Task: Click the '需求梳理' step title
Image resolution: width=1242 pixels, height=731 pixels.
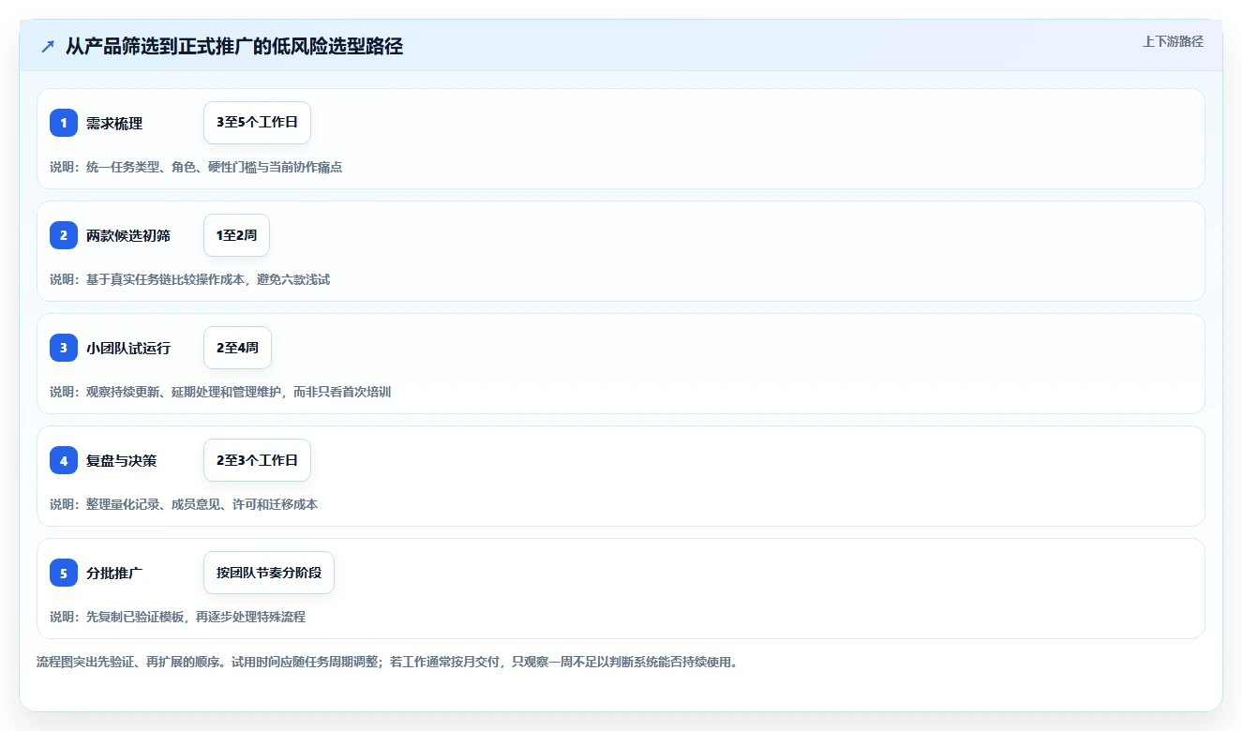Action: click(x=114, y=124)
